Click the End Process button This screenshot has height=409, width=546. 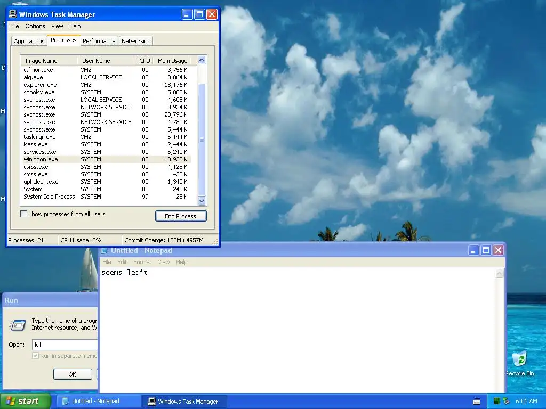pos(181,216)
